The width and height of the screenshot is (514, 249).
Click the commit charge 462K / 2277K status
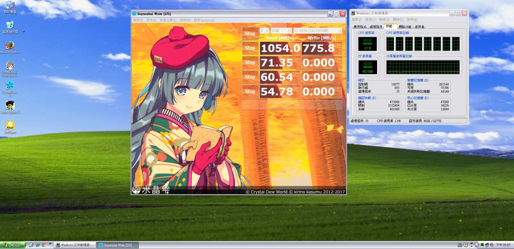pos(425,121)
